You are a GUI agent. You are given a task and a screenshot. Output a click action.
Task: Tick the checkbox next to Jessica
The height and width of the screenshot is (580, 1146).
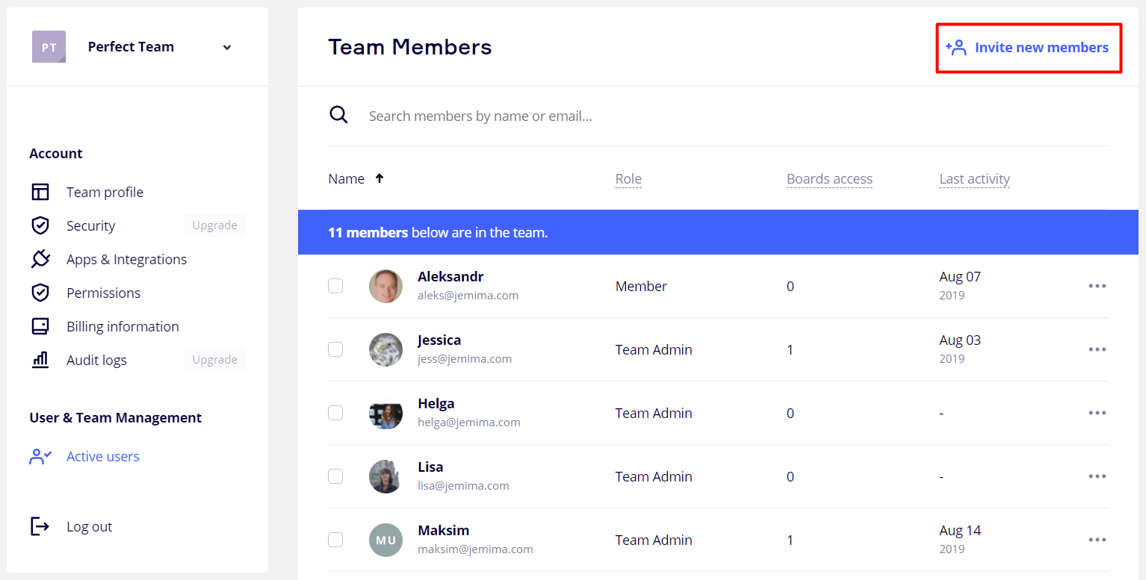335,349
